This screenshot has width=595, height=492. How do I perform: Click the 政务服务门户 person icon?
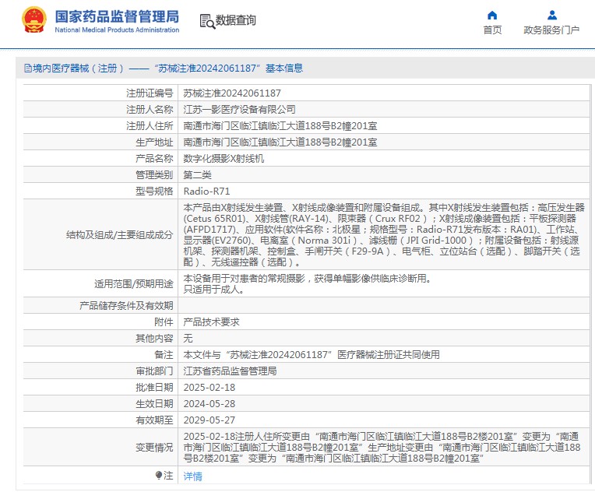click(551, 15)
